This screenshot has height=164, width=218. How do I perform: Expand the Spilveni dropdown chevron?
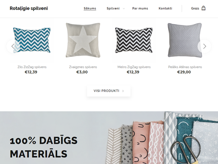[124, 9]
